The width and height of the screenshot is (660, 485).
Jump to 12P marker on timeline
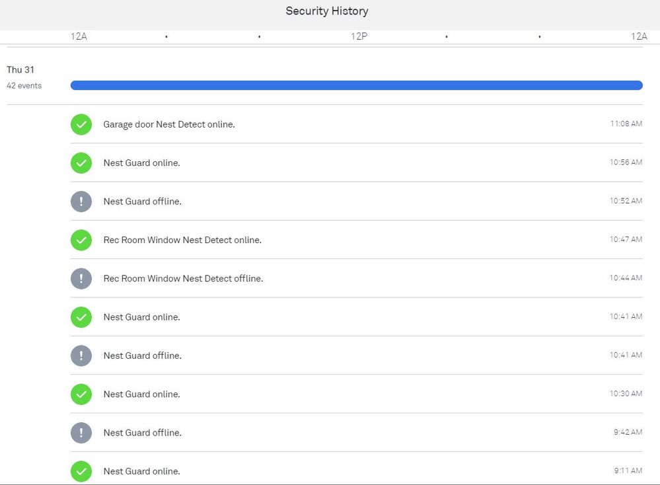tap(359, 36)
